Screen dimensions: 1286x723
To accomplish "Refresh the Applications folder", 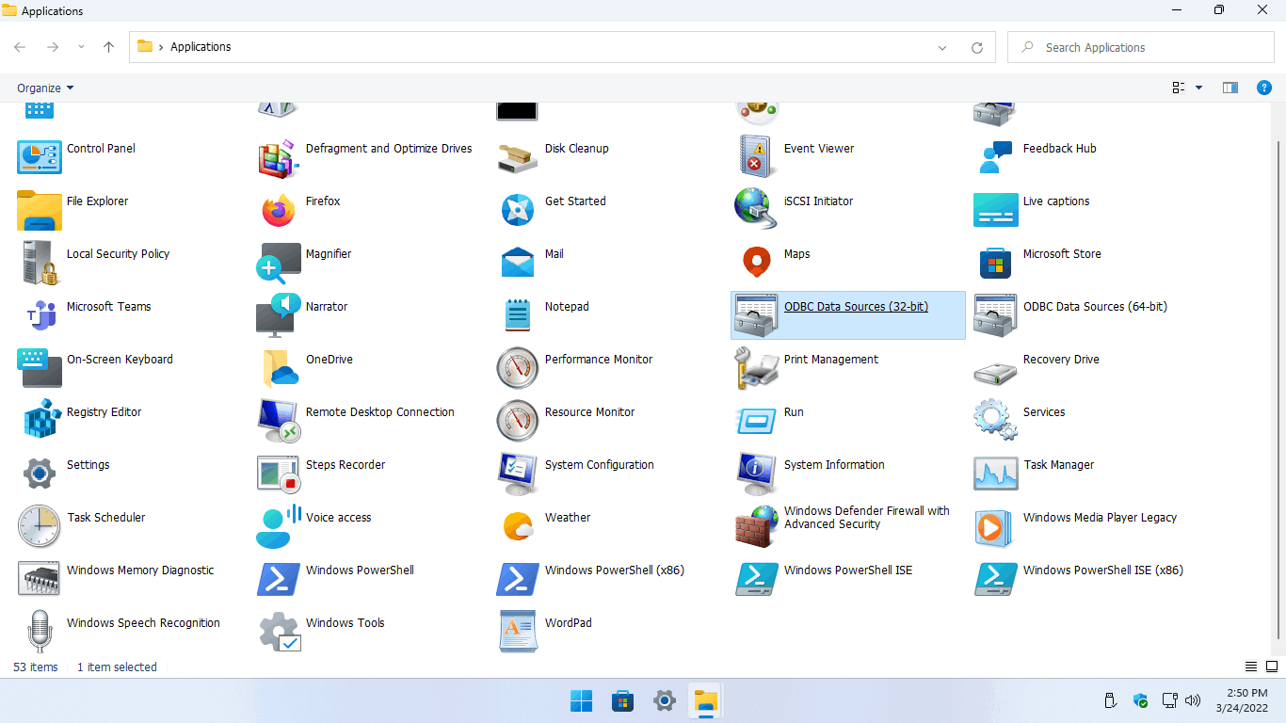I will click(977, 47).
